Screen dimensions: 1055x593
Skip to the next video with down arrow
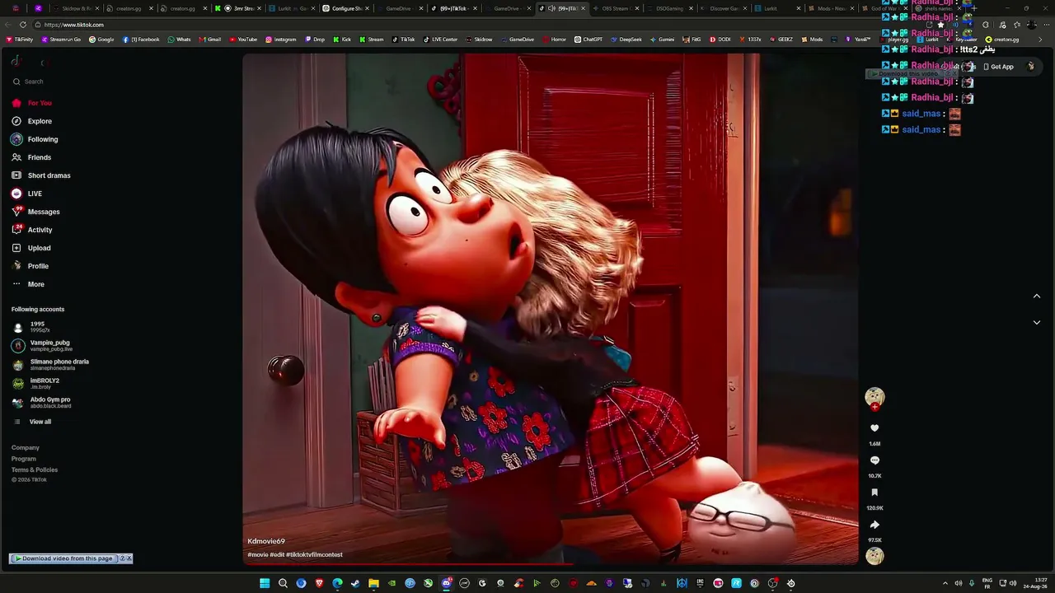coord(1037,322)
